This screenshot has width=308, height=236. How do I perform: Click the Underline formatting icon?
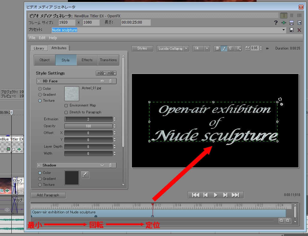[x=231, y=49]
